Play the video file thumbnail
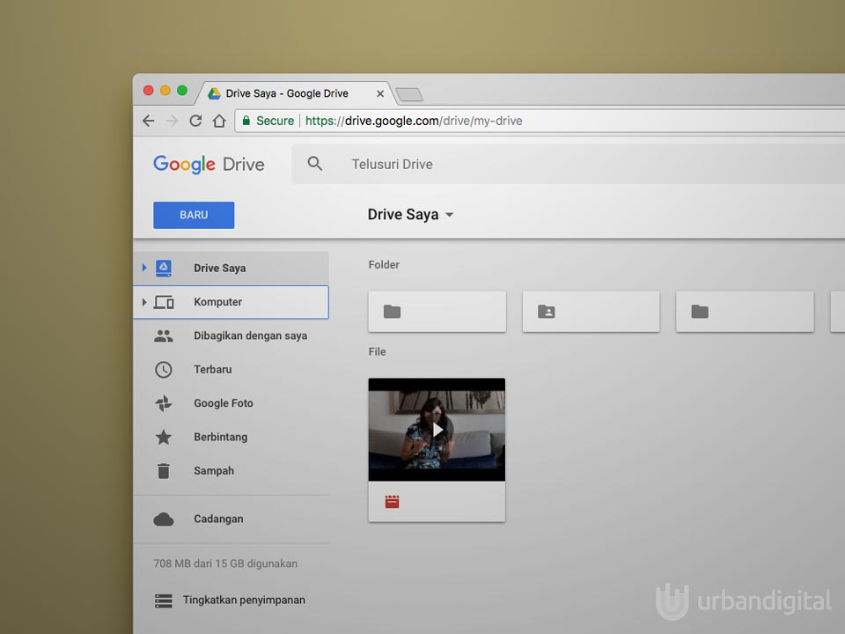Image resolution: width=845 pixels, height=634 pixels. coord(437,430)
